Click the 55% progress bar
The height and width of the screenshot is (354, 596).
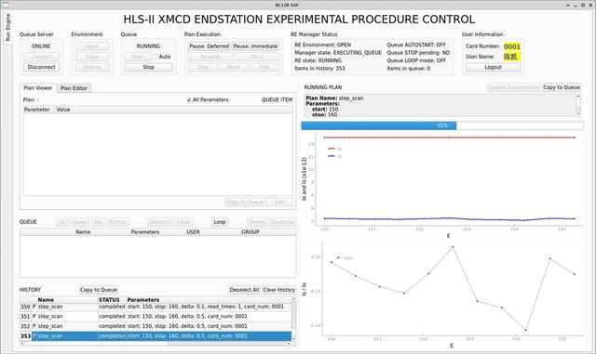[x=442, y=125]
